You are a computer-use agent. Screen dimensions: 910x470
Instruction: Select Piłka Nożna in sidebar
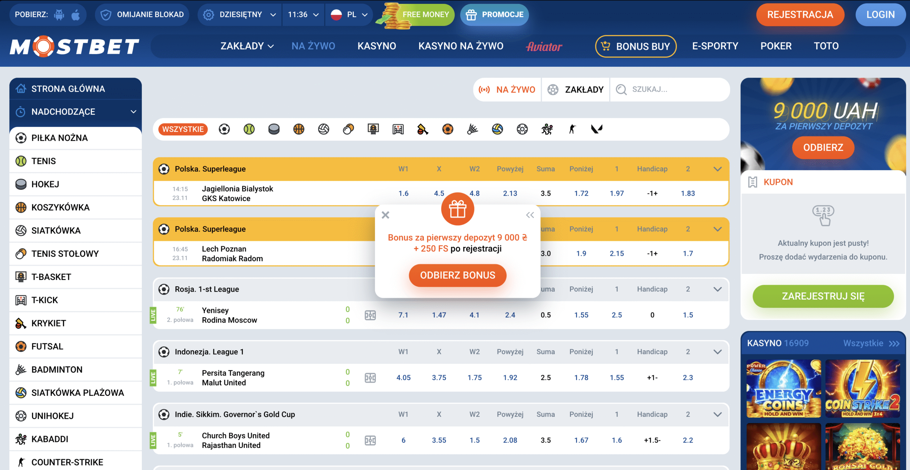click(75, 138)
